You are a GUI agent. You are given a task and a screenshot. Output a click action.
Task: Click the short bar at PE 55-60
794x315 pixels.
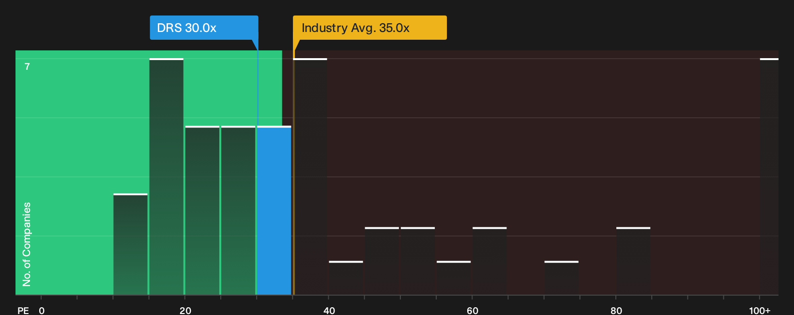454,278
